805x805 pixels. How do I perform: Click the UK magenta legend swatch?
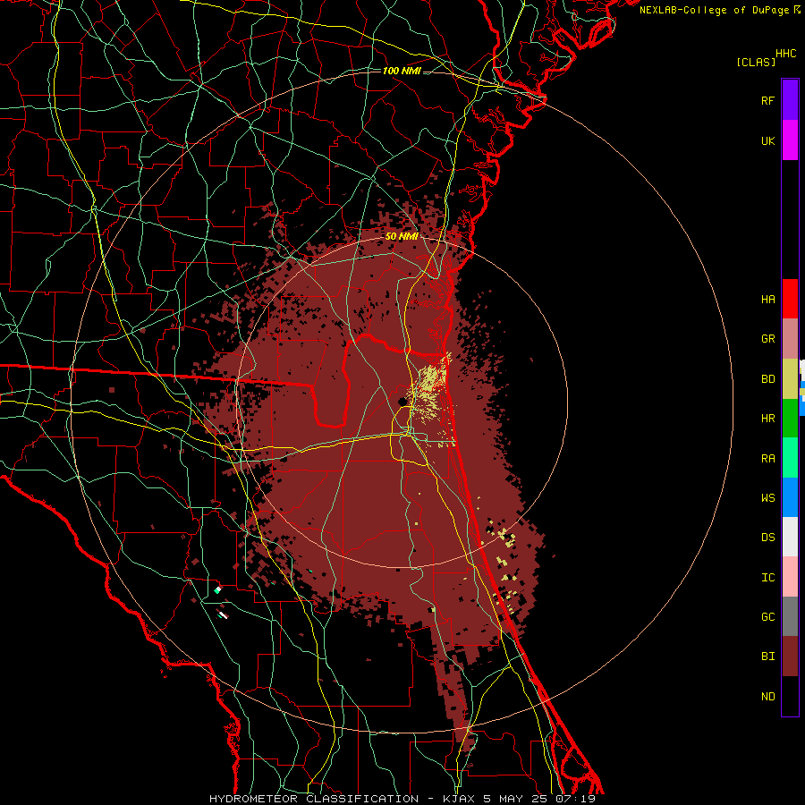[790, 140]
